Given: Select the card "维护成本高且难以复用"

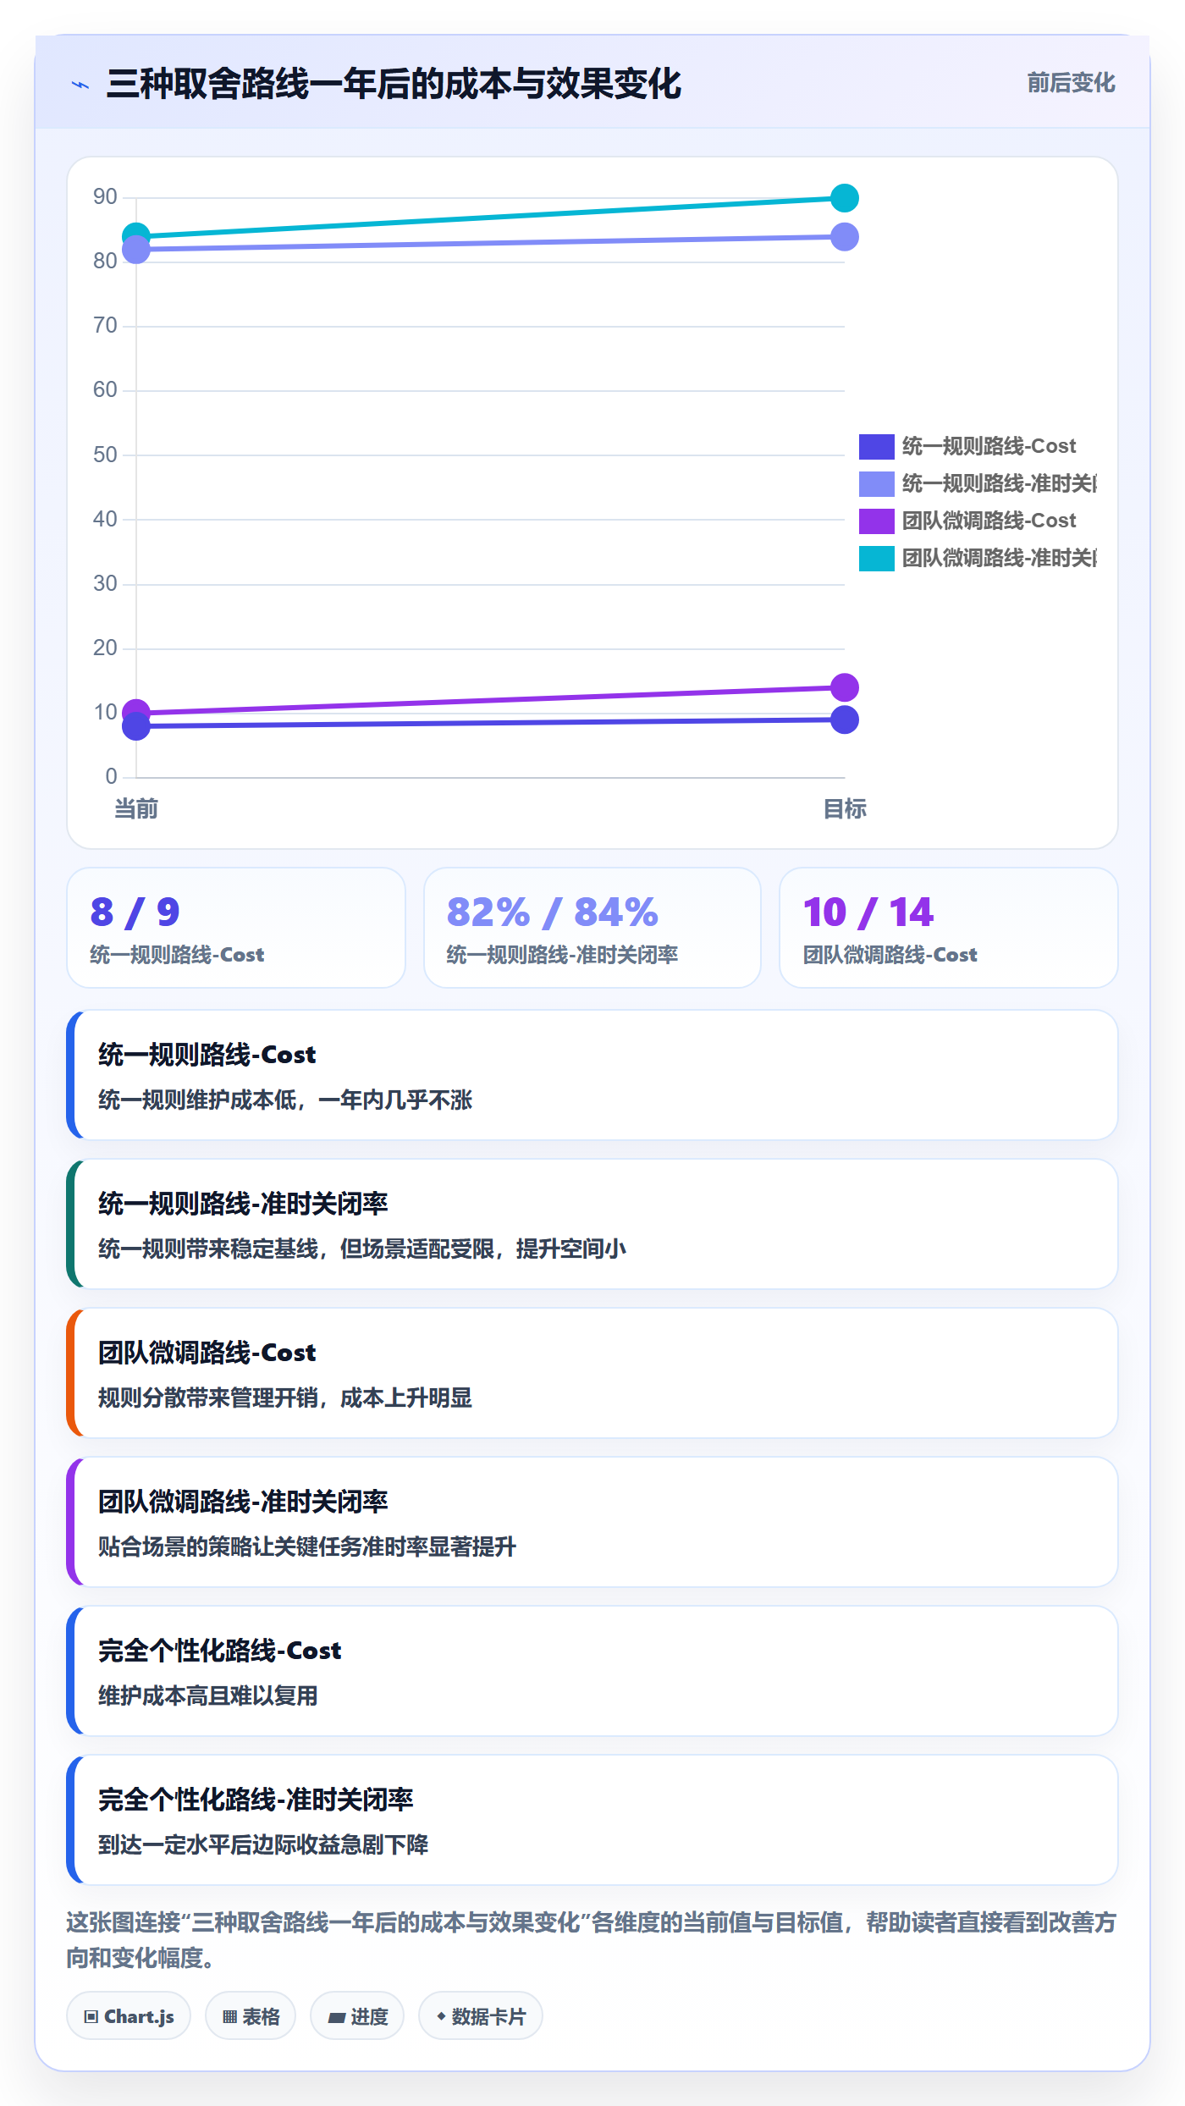Looking at the screenshot, I should click(592, 1671).
